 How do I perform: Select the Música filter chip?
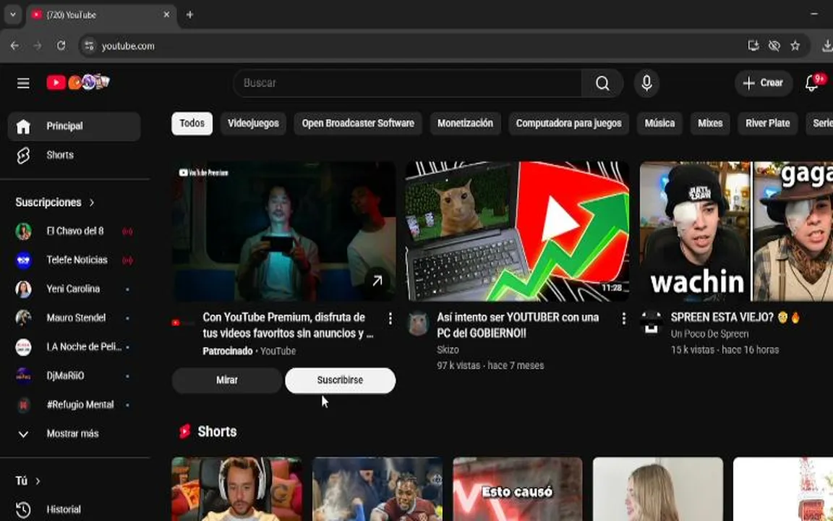[659, 123]
